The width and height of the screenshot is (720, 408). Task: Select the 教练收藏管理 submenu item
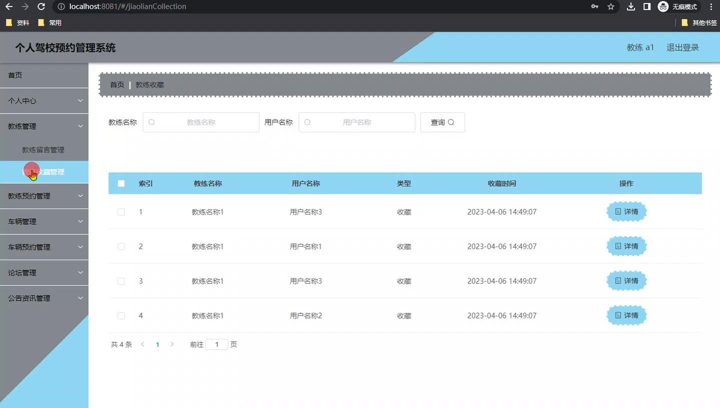[44, 172]
